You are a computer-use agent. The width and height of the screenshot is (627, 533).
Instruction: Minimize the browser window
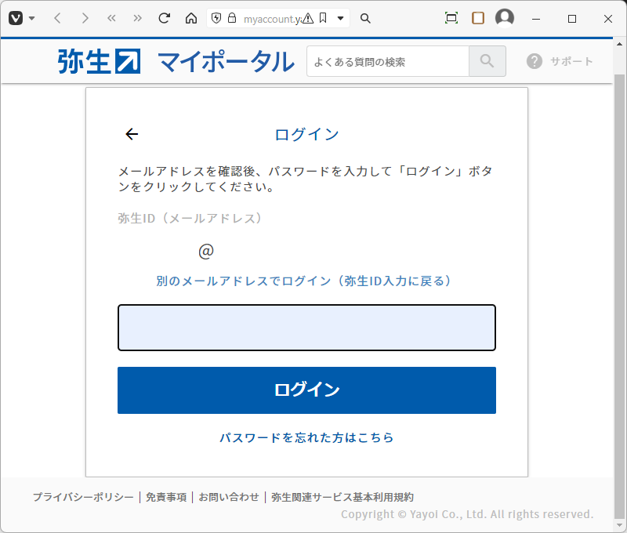click(x=536, y=19)
